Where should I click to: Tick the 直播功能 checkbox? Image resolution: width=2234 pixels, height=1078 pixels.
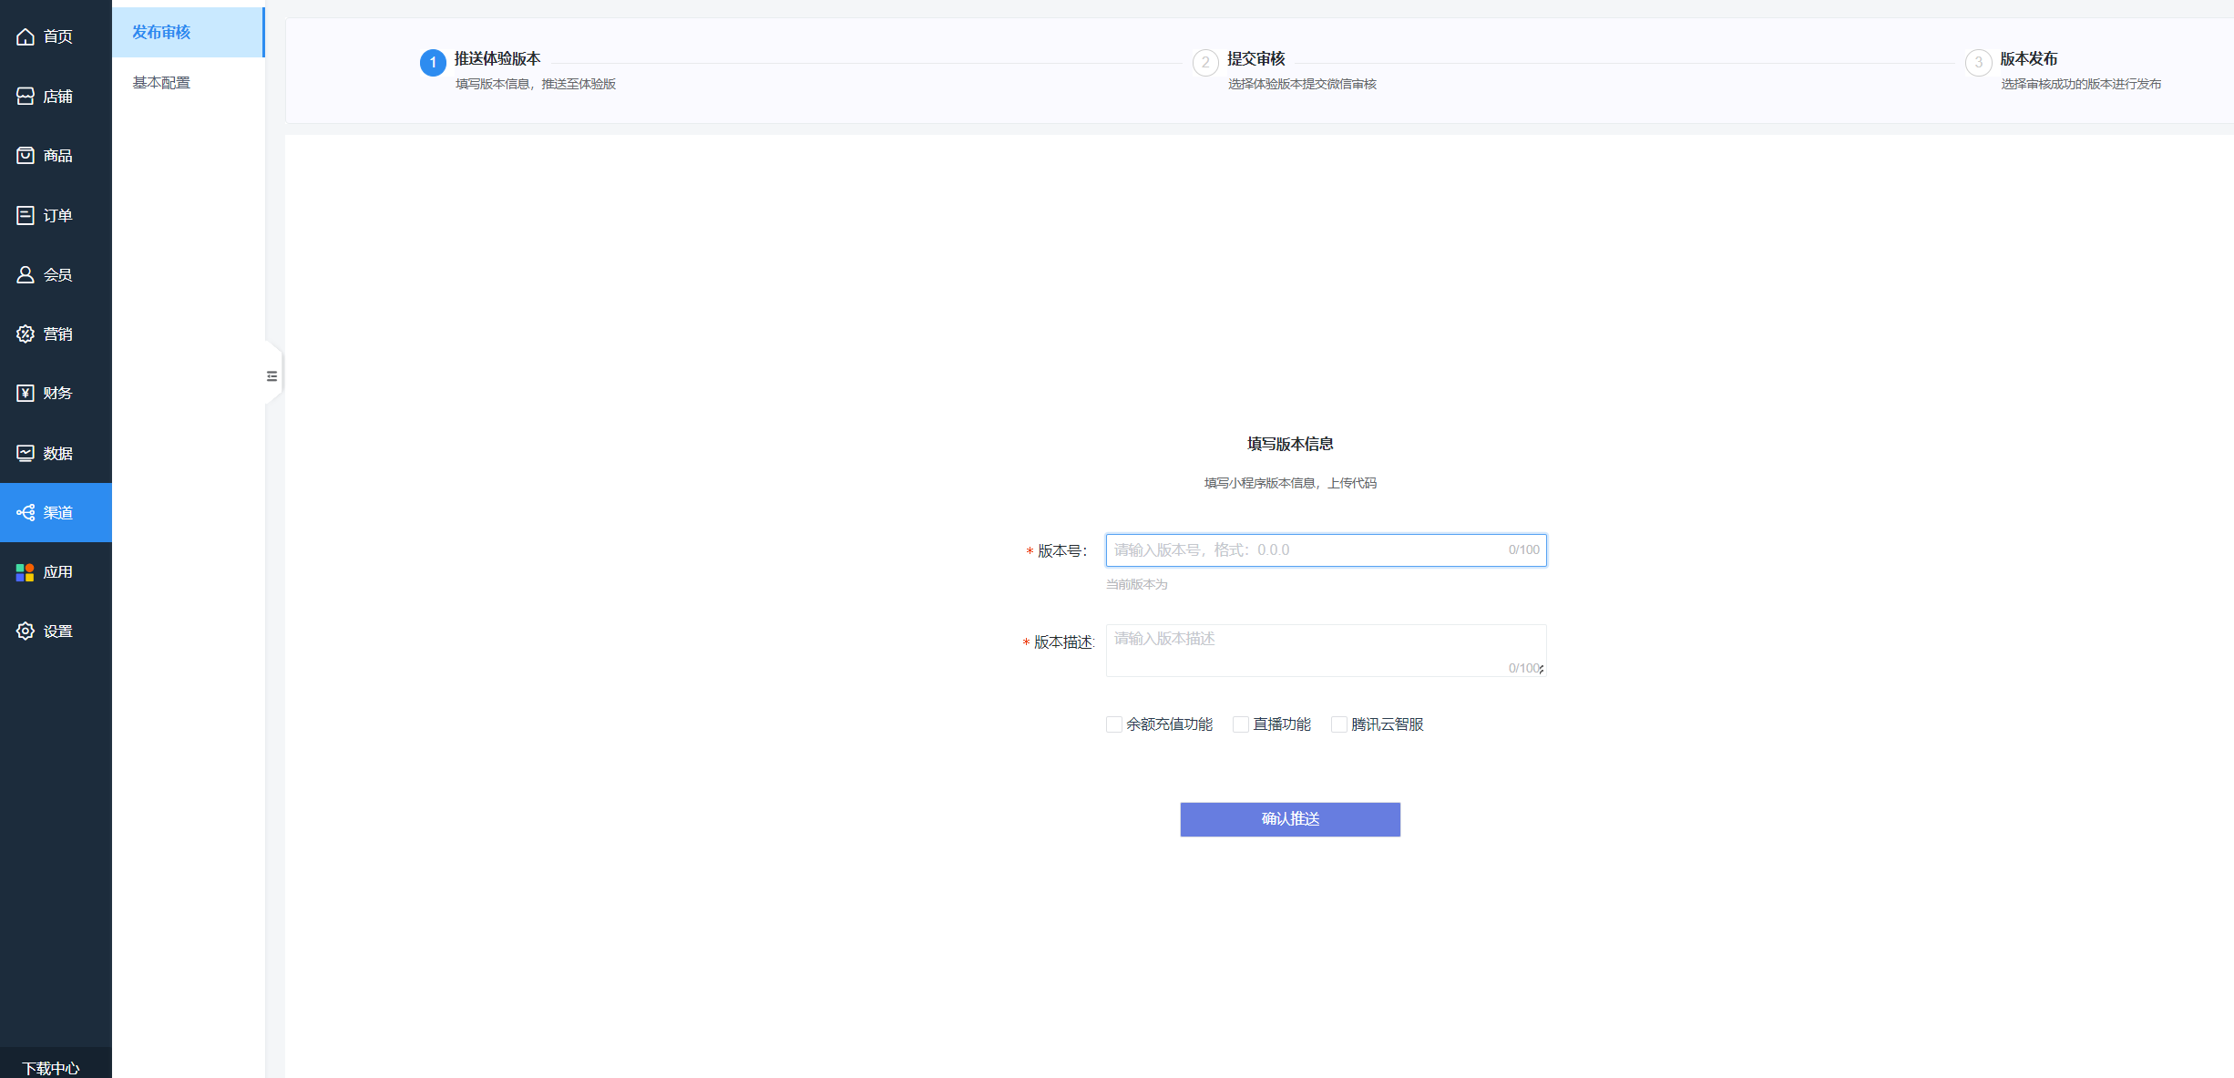tap(1241, 724)
